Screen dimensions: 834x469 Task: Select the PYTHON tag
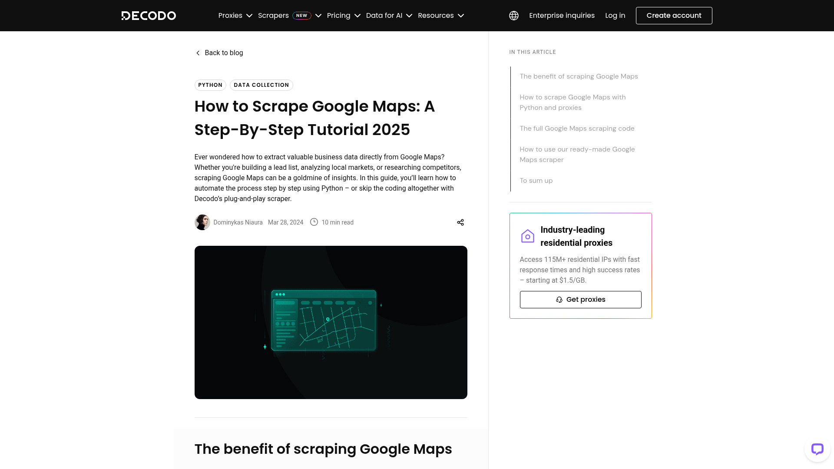[210, 85]
